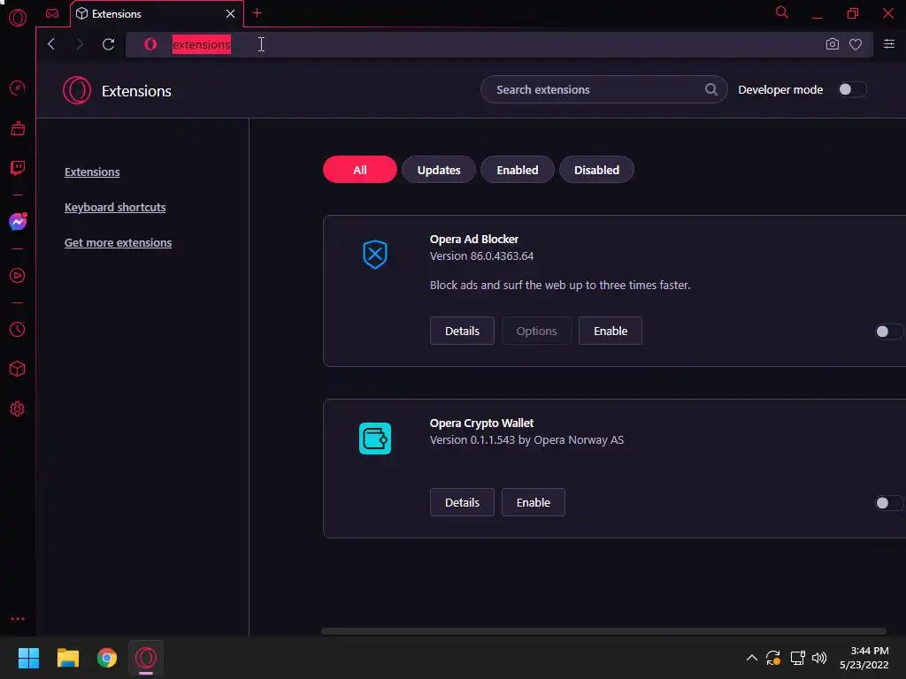Click the Opera Ad Blocker shield icon
Screen dimensions: 906x679
point(375,255)
